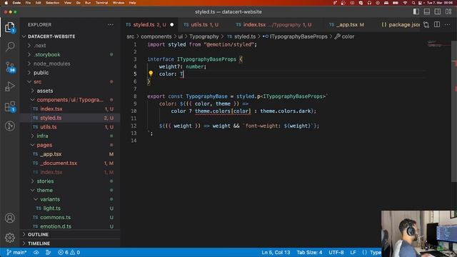Open the Manage gear icon
The image size is (457, 257).
tap(10, 238)
